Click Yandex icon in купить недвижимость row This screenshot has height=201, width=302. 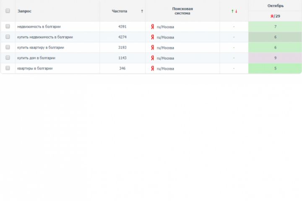[152, 37]
